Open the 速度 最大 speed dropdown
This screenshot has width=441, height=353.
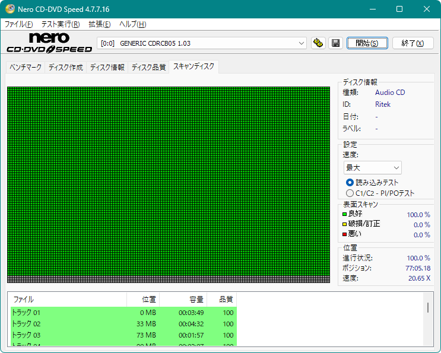click(372, 168)
